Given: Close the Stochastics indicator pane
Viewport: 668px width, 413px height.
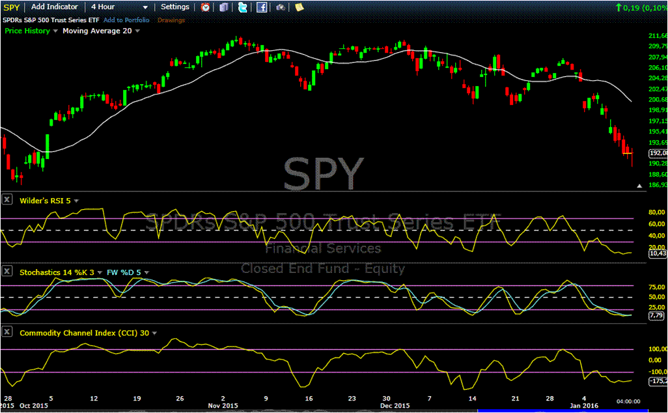Looking at the screenshot, I should (7, 271).
